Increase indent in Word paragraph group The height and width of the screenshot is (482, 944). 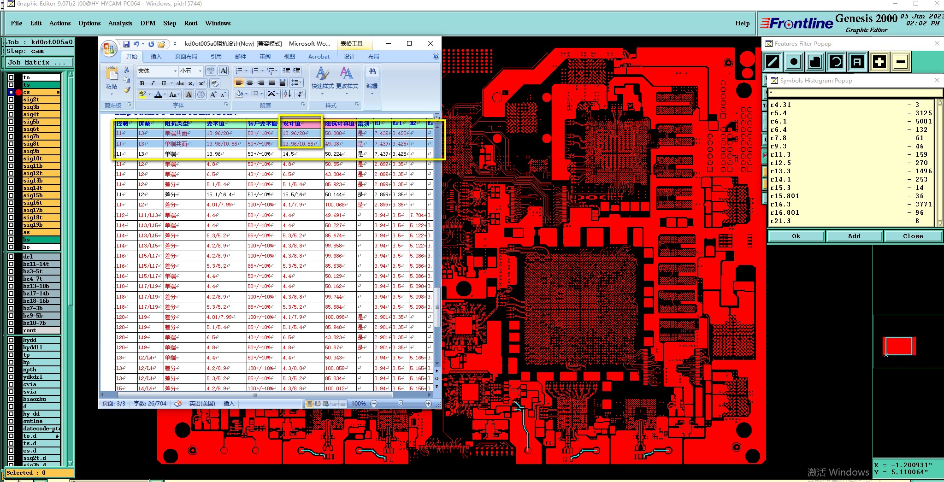[x=297, y=71]
